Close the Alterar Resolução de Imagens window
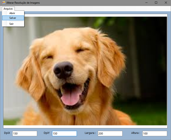Image resolution: width=171 pixels, height=140 pixels. coord(166,3)
